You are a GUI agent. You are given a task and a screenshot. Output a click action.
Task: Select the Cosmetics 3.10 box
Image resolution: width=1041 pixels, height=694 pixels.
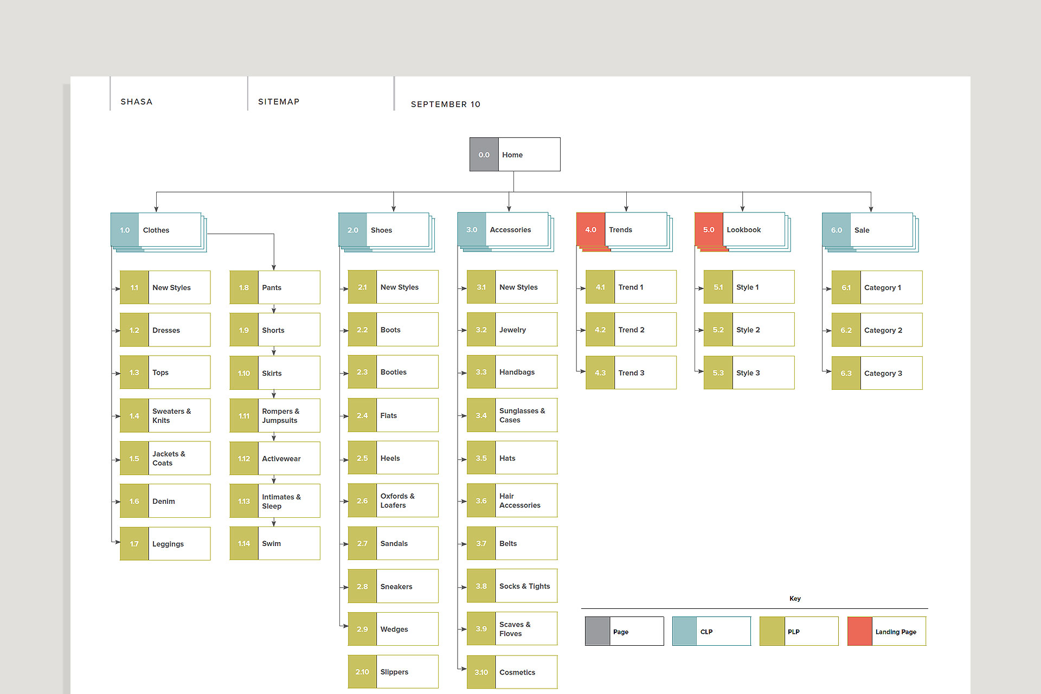tap(512, 672)
